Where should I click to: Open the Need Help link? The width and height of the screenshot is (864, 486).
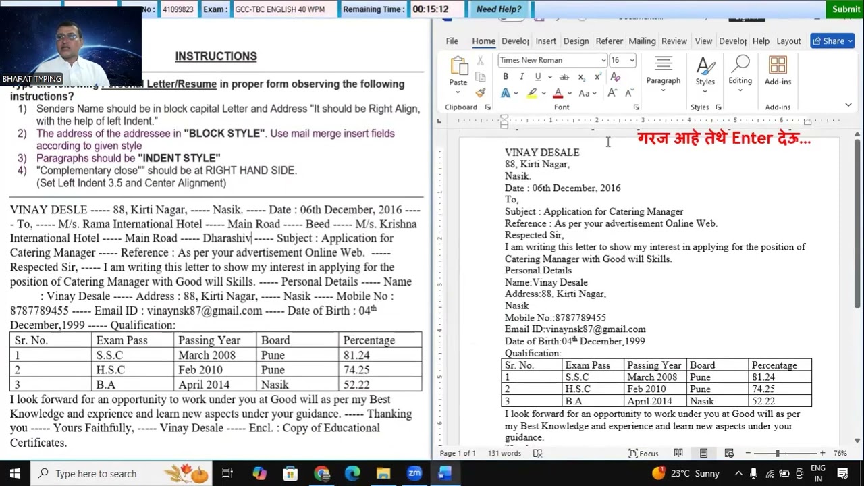tap(499, 9)
